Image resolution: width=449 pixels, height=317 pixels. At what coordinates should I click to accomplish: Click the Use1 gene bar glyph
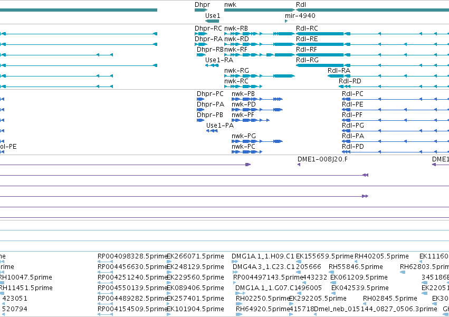pos(212,21)
